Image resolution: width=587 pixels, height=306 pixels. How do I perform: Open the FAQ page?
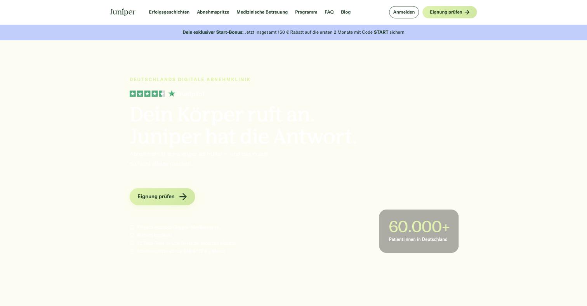329,12
